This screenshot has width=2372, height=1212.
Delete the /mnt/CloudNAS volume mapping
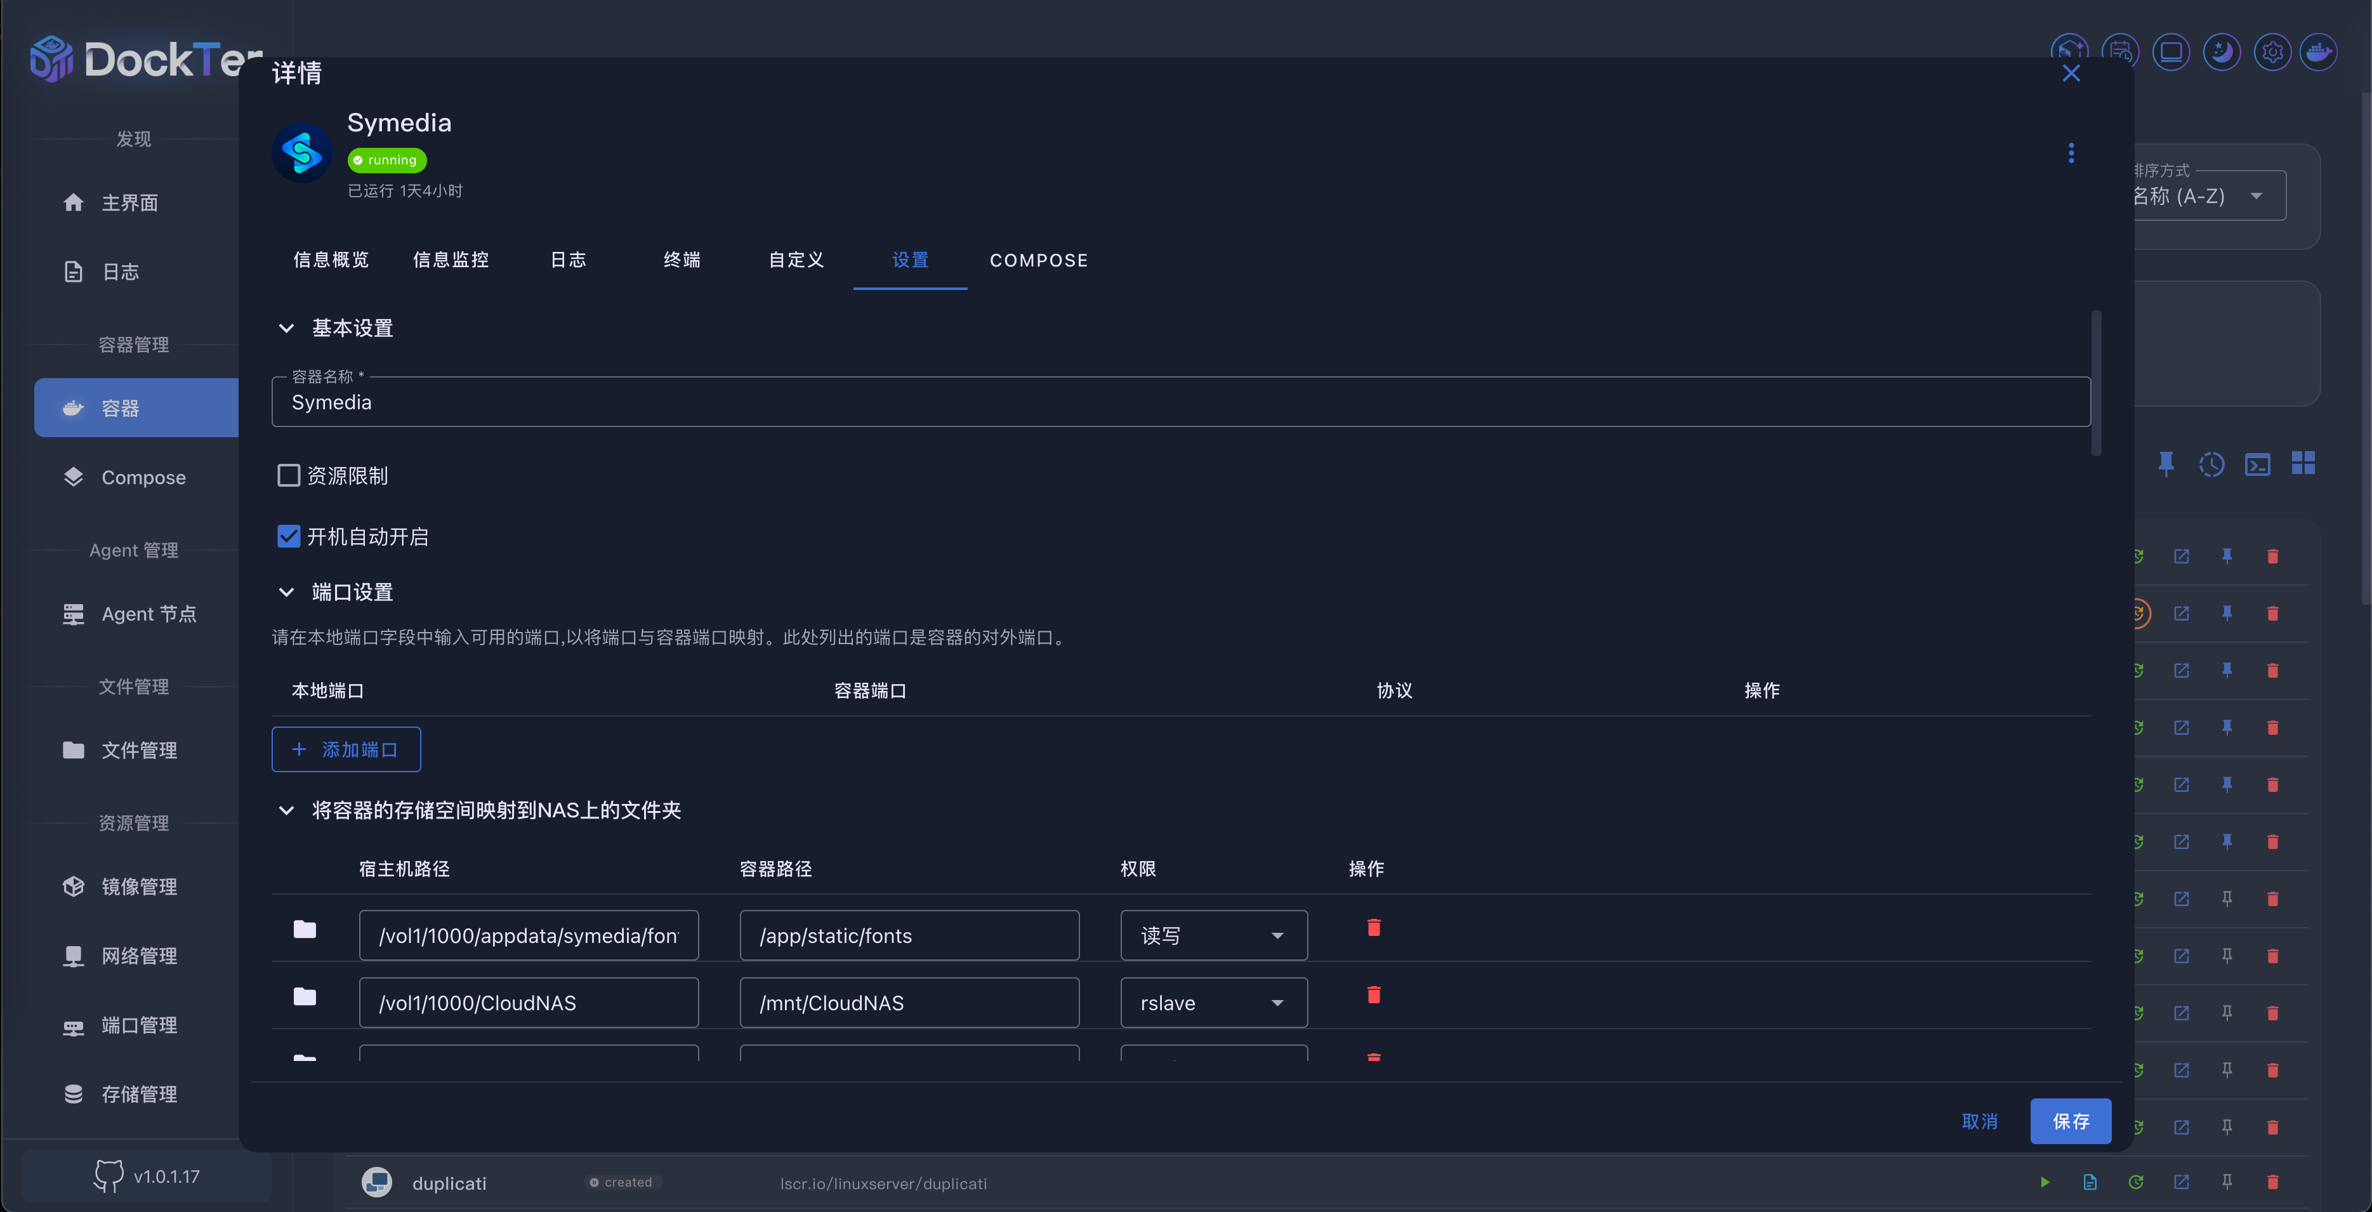pos(1373,994)
